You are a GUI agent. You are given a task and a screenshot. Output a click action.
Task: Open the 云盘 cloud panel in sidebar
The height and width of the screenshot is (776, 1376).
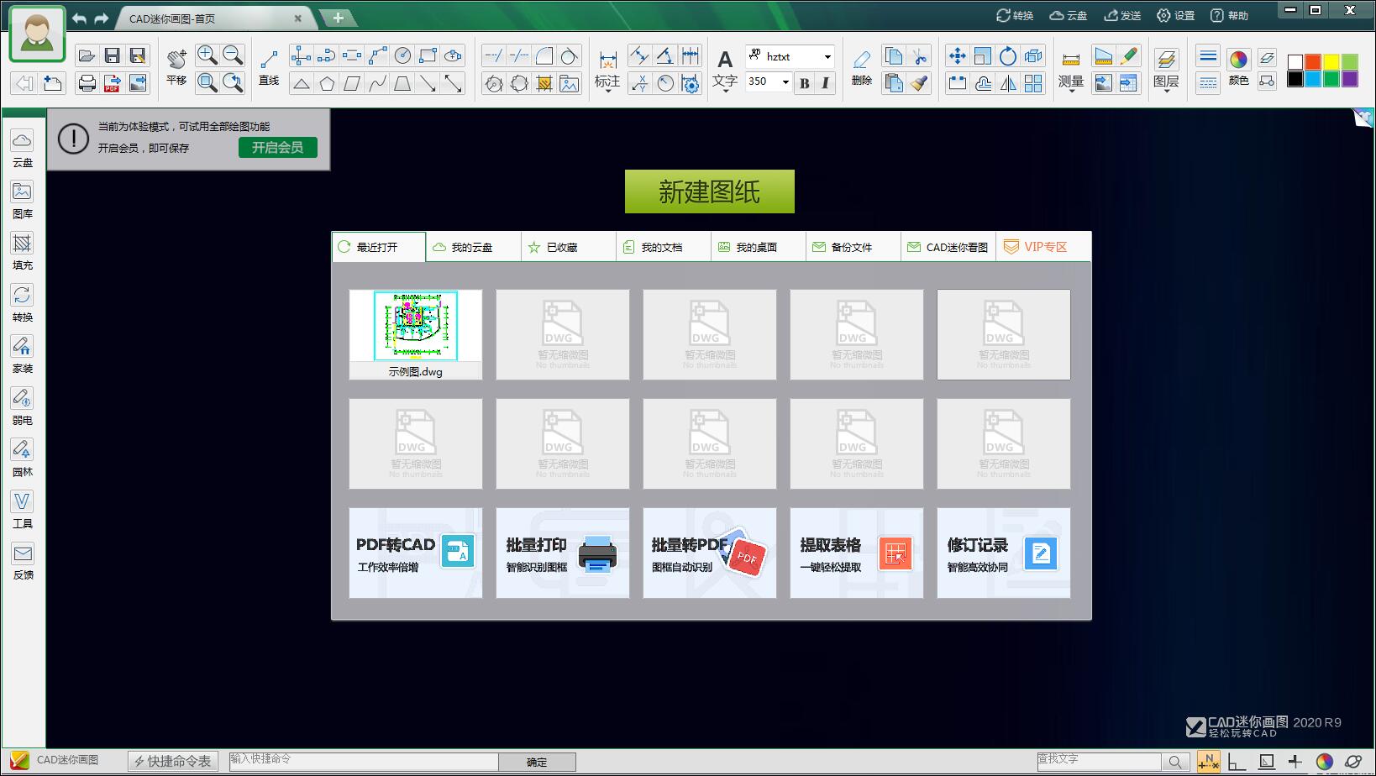pos(23,149)
